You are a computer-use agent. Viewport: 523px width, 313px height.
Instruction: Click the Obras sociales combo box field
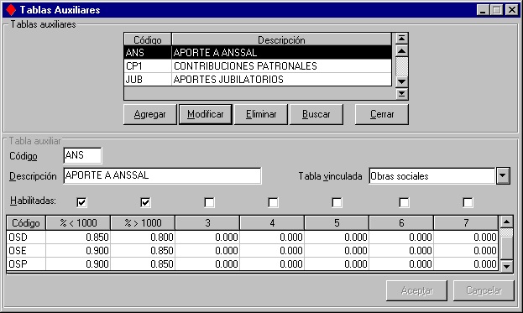(x=432, y=175)
